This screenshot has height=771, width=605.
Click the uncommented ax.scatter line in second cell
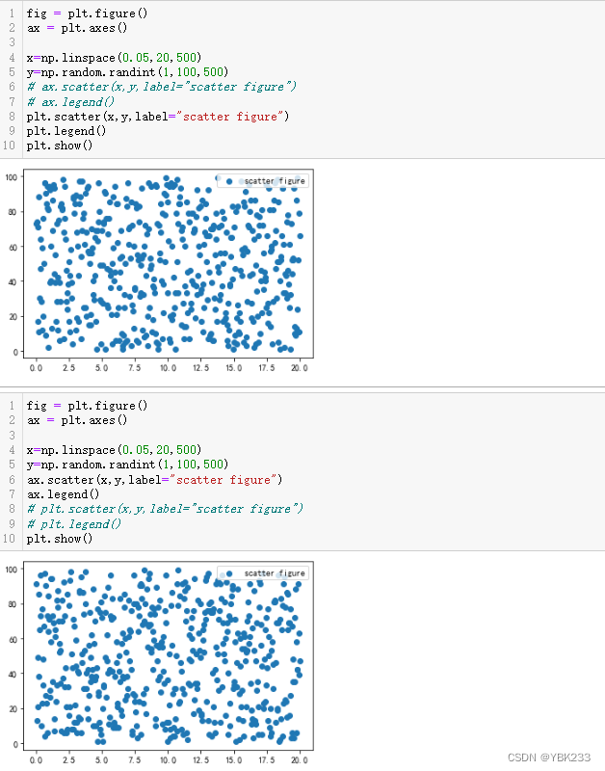click(x=154, y=479)
